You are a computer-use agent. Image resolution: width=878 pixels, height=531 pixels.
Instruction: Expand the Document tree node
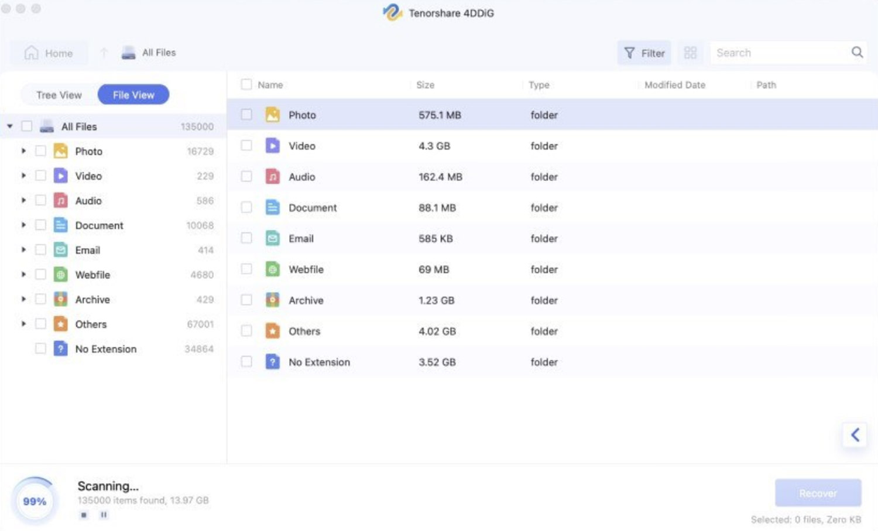pyautogui.click(x=23, y=225)
